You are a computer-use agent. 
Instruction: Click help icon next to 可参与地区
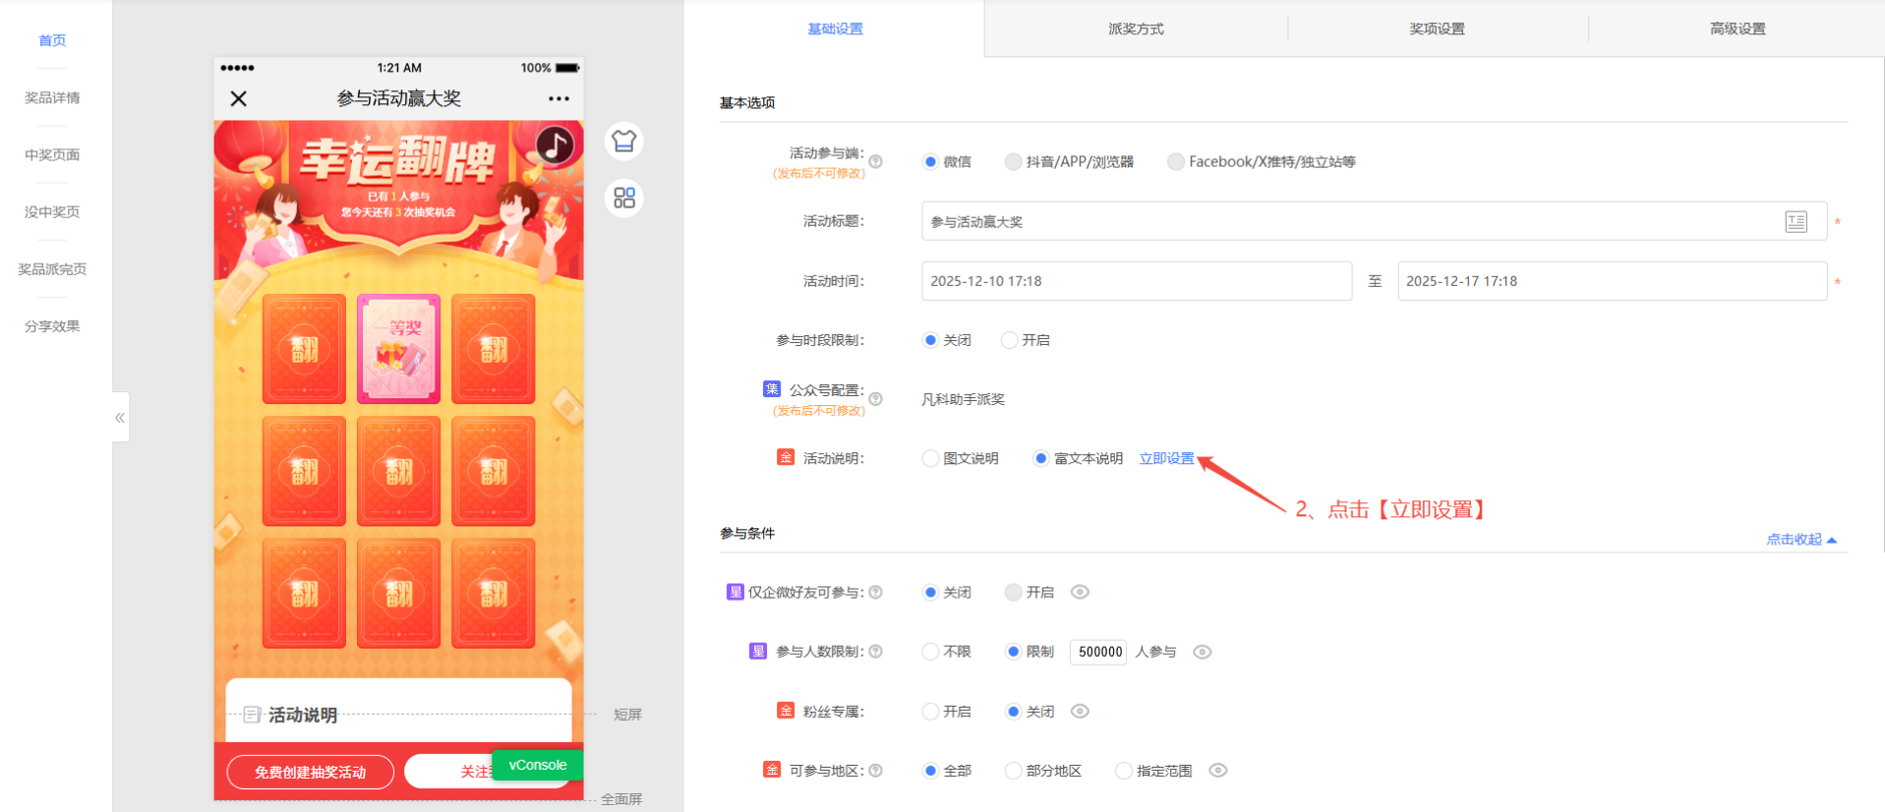click(875, 771)
